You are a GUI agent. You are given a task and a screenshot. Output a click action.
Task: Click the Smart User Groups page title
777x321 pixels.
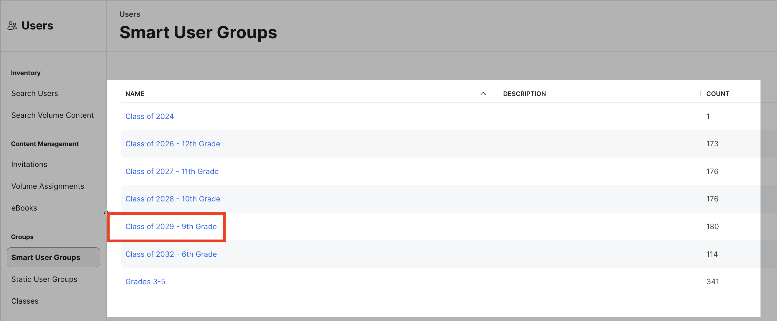[x=198, y=32]
